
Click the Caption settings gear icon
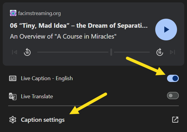click(13, 120)
